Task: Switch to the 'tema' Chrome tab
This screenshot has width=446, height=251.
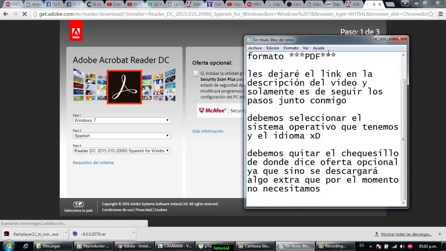Action: pyautogui.click(x=35, y=4)
